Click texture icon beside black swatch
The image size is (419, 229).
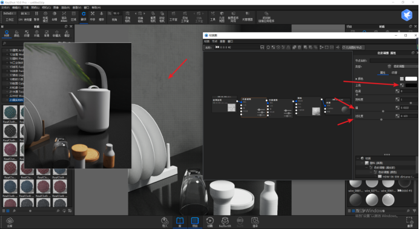pyautogui.click(x=401, y=85)
